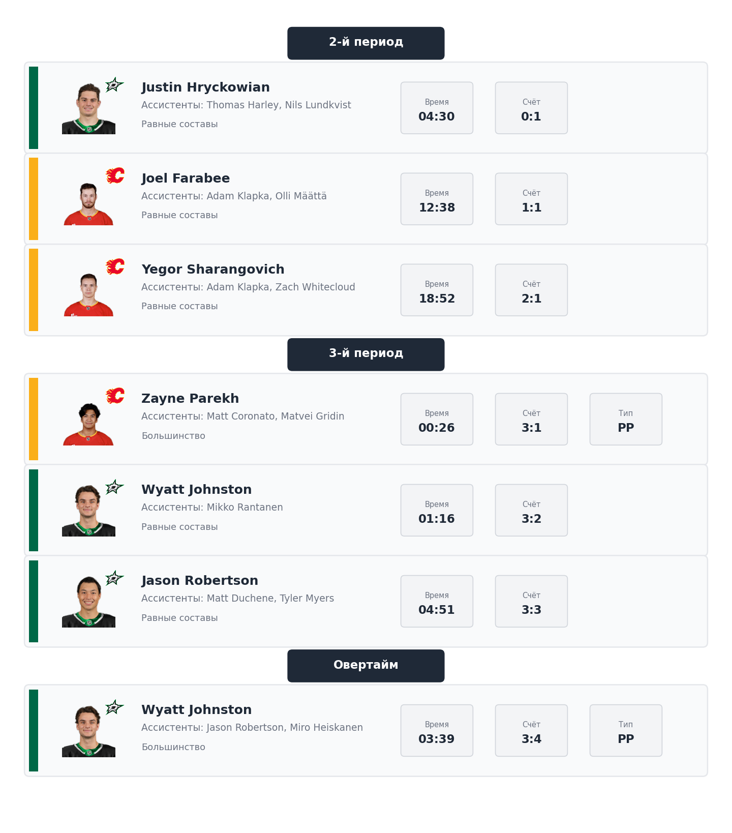Click orange team stripe on Sharangovich row
This screenshot has height=833, width=732.
(34, 290)
